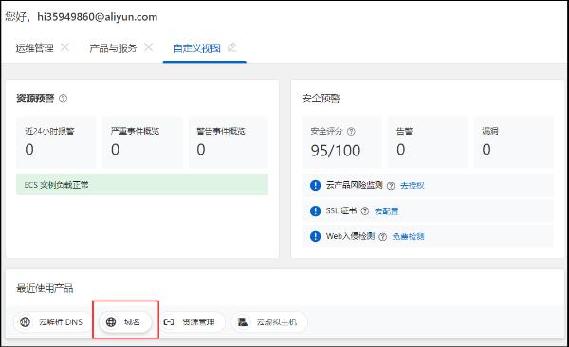The width and height of the screenshot is (569, 347).
Task: Click warning icon beside SSL 证书
Action: click(x=316, y=210)
